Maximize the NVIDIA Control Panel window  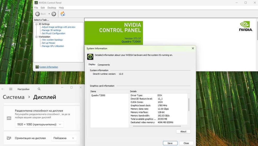click(x=246, y=3)
